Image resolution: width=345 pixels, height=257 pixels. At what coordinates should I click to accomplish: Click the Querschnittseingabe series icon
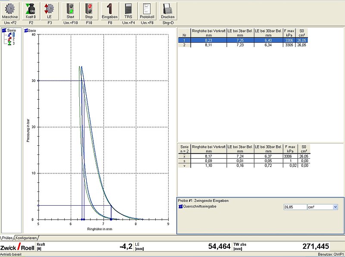click(181, 207)
